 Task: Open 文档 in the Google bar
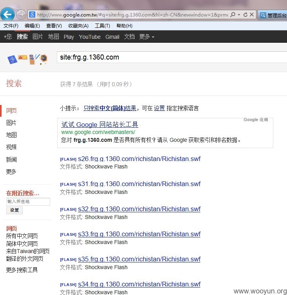[129, 36]
